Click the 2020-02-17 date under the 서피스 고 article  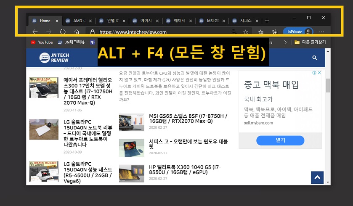click(158, 153)
